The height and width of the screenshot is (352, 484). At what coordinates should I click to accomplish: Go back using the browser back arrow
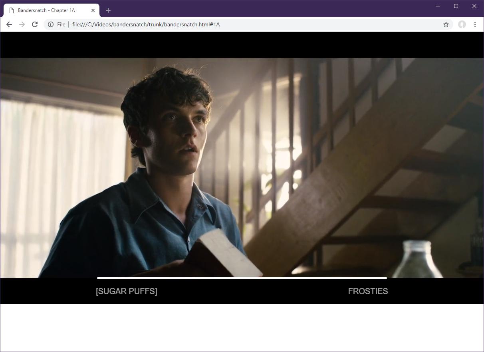click(9, 24)
